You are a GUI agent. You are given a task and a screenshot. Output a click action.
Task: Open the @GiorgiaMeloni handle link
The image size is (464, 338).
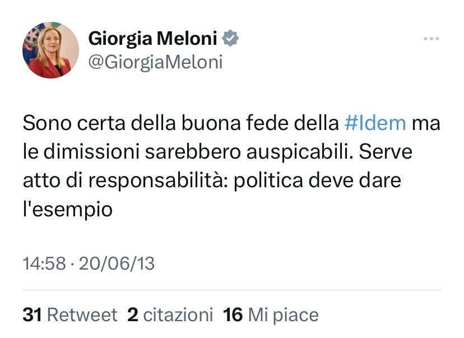155,62
